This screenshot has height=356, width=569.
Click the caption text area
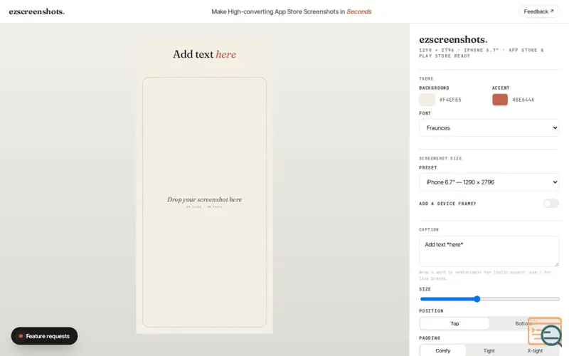tap(489, 251)
